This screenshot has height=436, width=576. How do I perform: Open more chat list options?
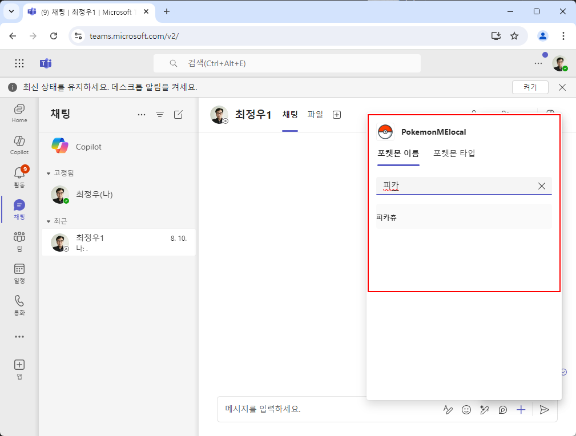(x=142, y=115)
